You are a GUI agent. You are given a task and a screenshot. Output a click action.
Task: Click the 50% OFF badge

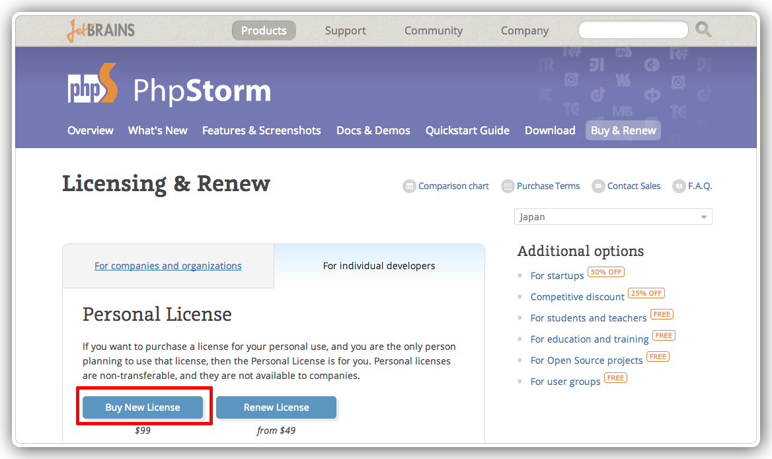(x=606, y=272)
